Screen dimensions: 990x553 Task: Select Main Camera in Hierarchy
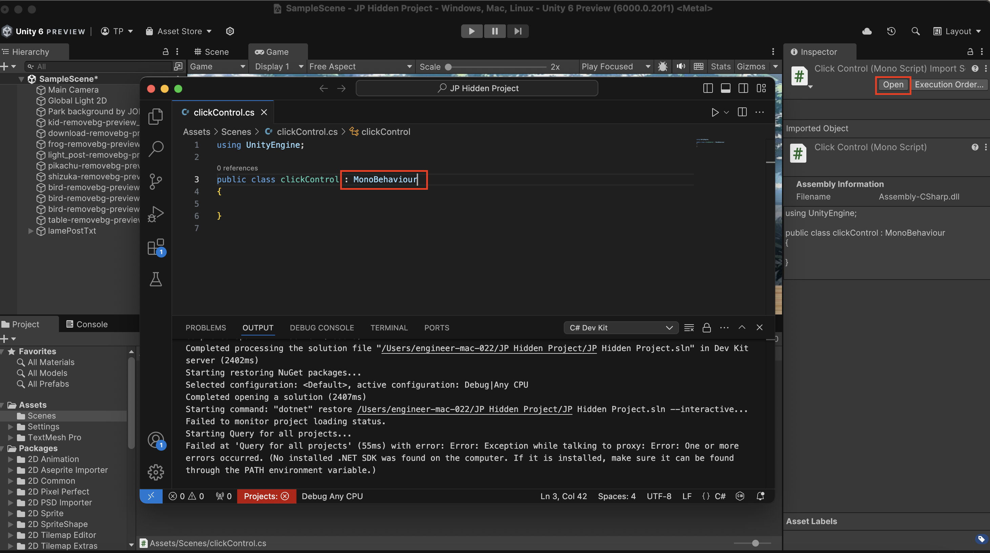(x=73, y=90)
